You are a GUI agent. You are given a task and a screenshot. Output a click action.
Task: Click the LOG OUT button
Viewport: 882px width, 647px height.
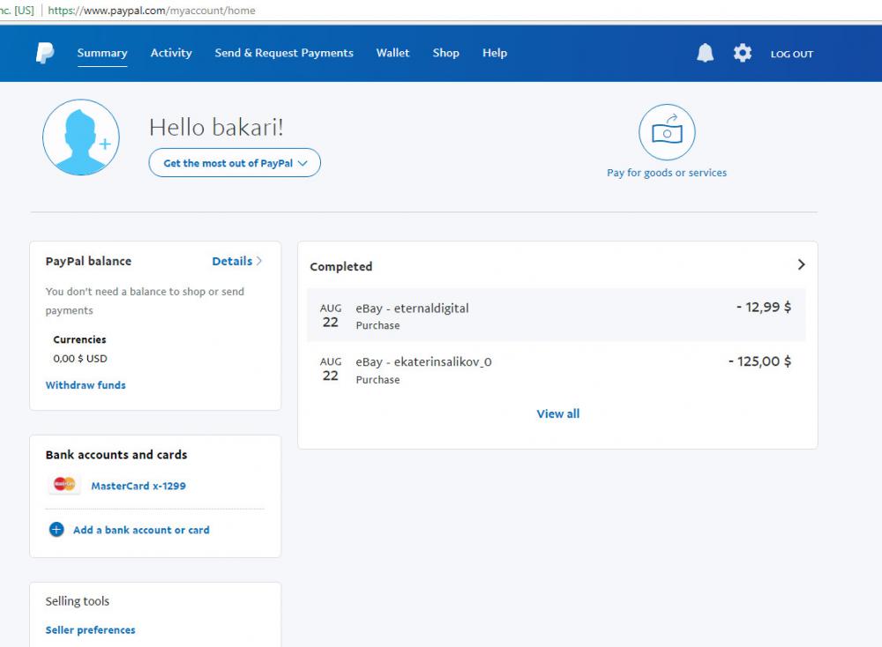791,54
